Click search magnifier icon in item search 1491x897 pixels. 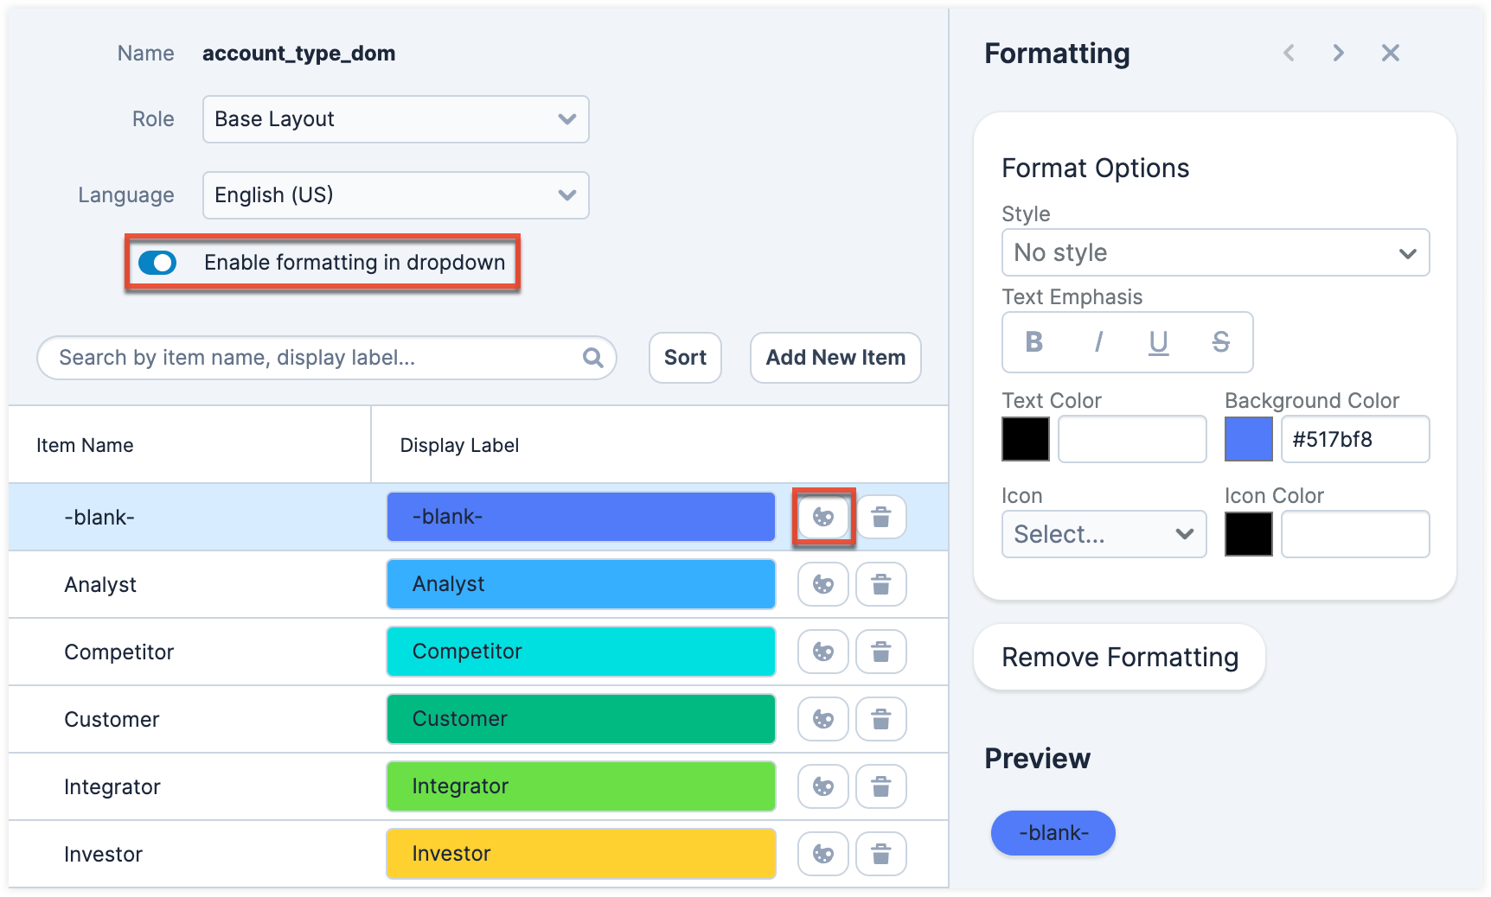592,358
